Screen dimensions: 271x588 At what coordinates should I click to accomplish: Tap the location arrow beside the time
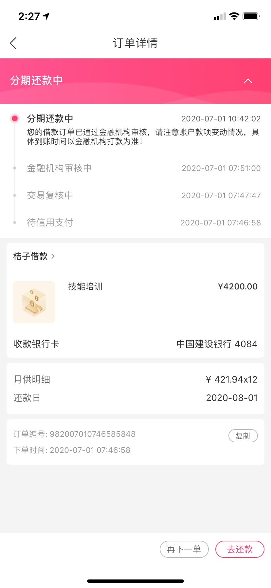click(x=46, y=16)
